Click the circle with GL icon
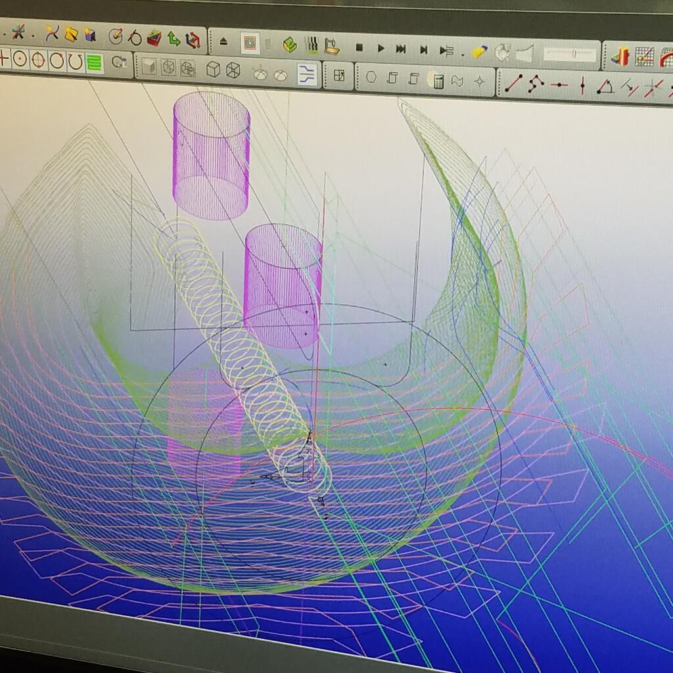This screenshot has width=673, height=673. click(x=118, y=62)
